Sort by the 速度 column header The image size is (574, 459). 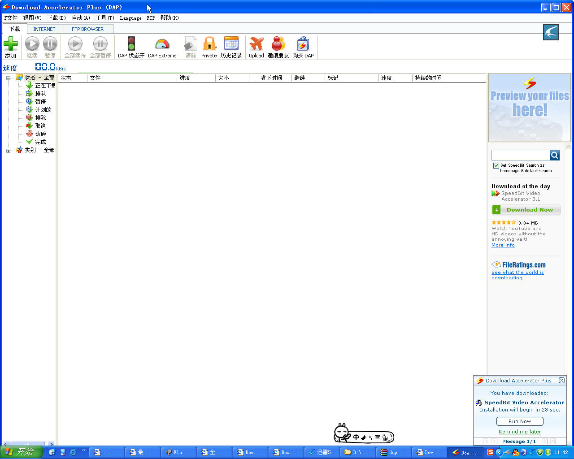pos(396,78)
